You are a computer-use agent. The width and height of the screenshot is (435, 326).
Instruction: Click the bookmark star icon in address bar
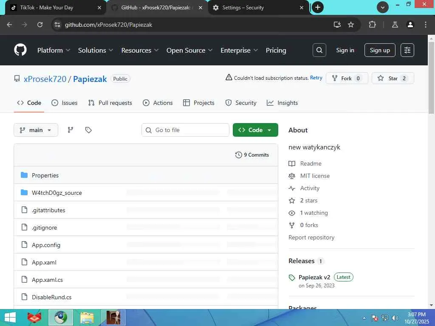coord(351,25)
